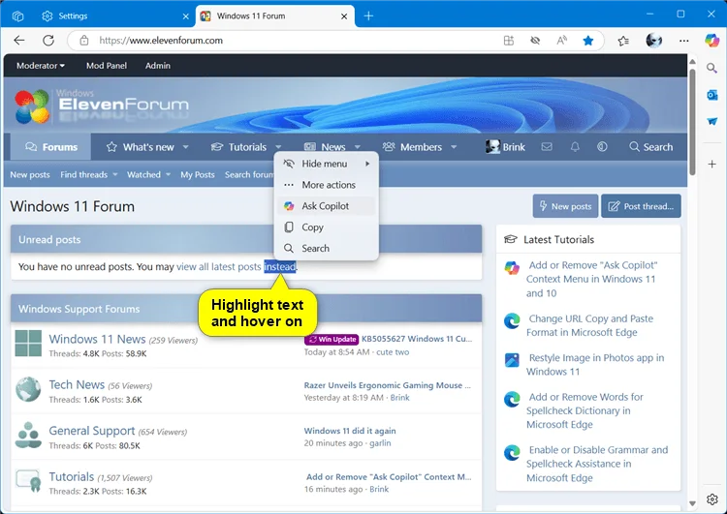This screenshot has width=727, height=514.
Task: Add a sidebar app with plus icon
Action: (x=711, y=164)
